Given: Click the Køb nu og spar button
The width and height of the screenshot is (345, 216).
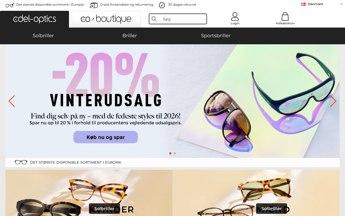Looking at the screenshot, I should point(106,137).
